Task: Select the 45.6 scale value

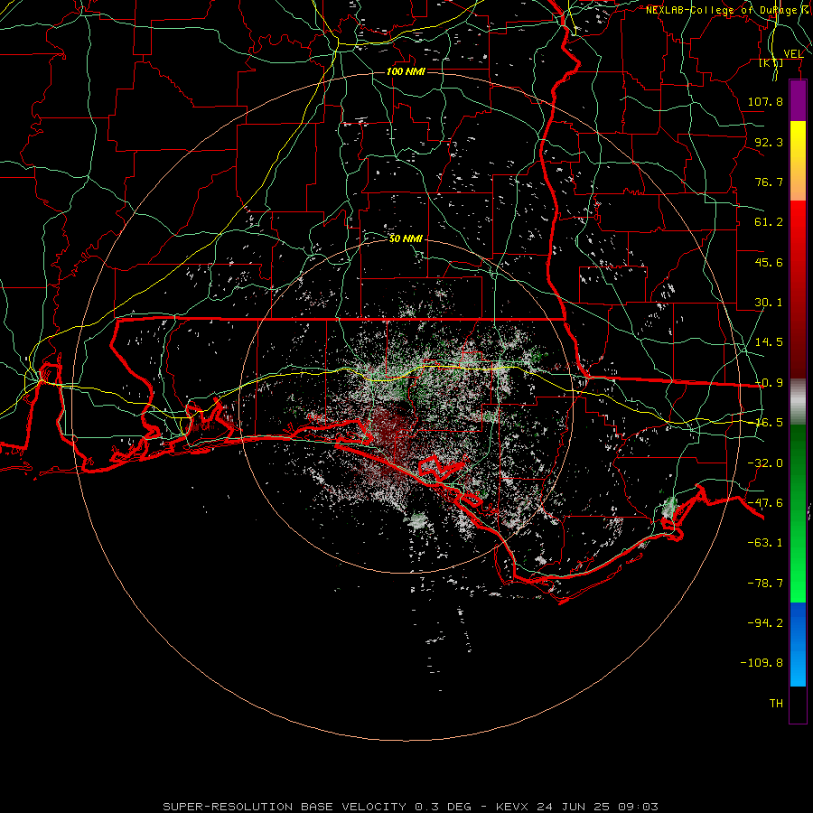Action: [769, 262]
